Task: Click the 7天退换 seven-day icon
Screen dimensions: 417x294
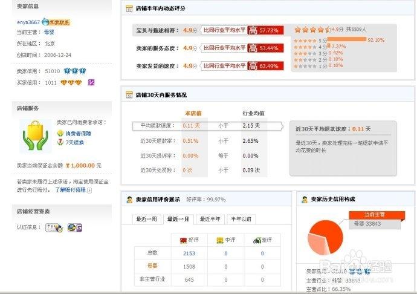Action: coord(60,142)
